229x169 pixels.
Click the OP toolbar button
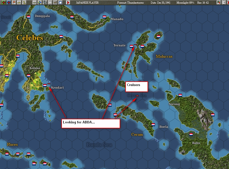(50, 3)
